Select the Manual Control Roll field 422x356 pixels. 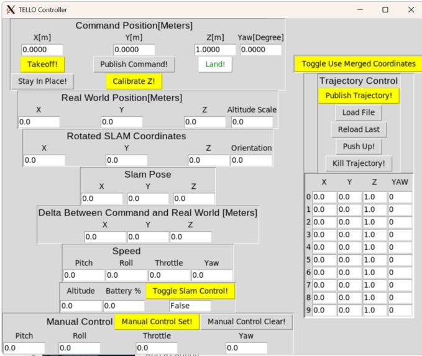click(x=80, y=348)
